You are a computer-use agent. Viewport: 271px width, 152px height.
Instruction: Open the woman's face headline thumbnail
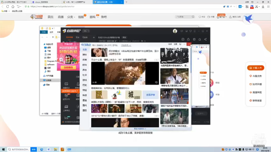click(x=99, y=52)
